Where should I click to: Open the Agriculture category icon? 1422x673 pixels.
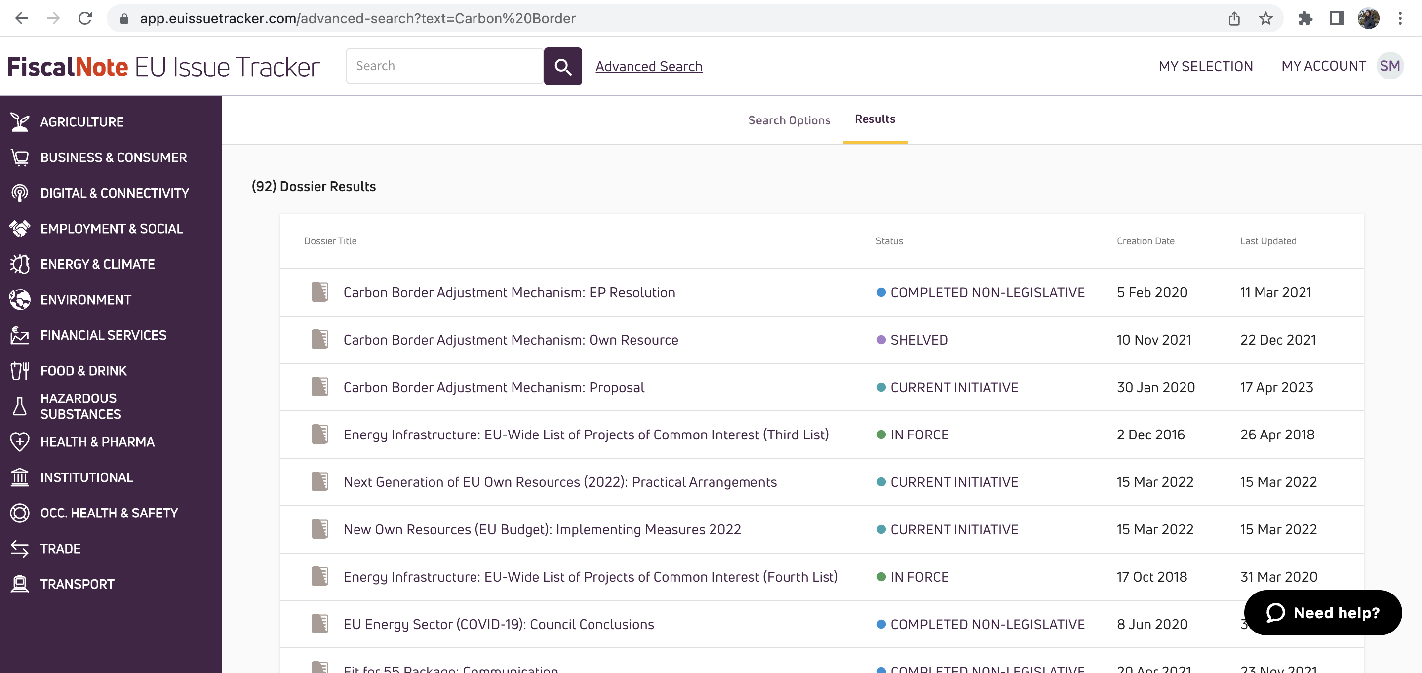point(20,122)
